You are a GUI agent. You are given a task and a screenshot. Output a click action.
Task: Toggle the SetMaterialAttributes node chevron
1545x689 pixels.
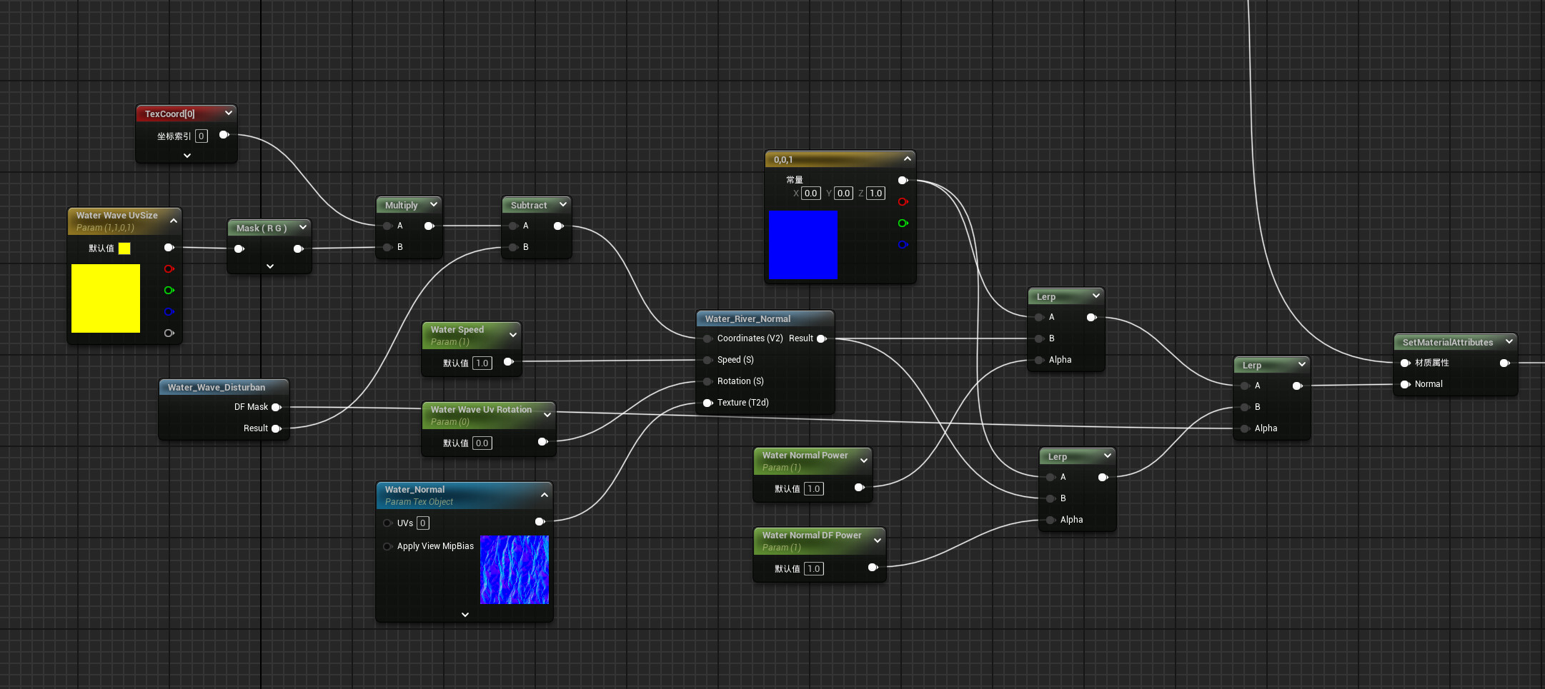(1509, 341)
